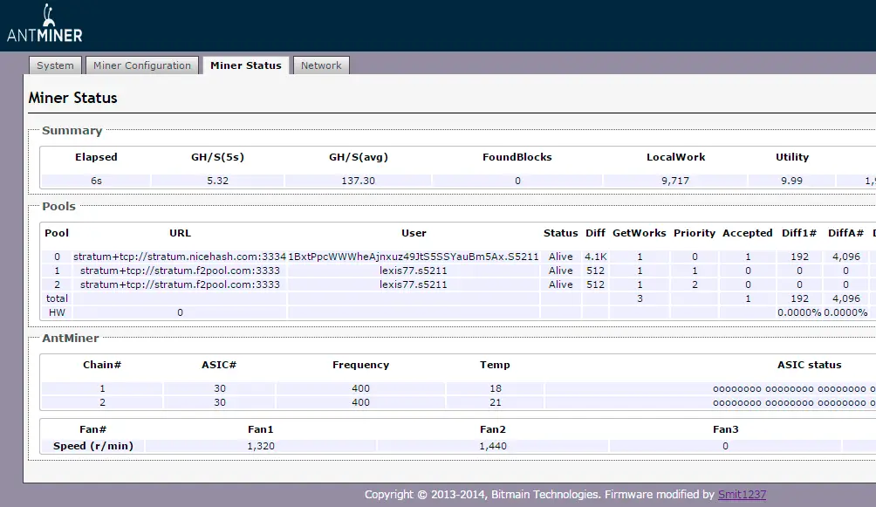Click the f2pool URL in pool 1 row
Screen dimensions: 876x507
point(180,271)
